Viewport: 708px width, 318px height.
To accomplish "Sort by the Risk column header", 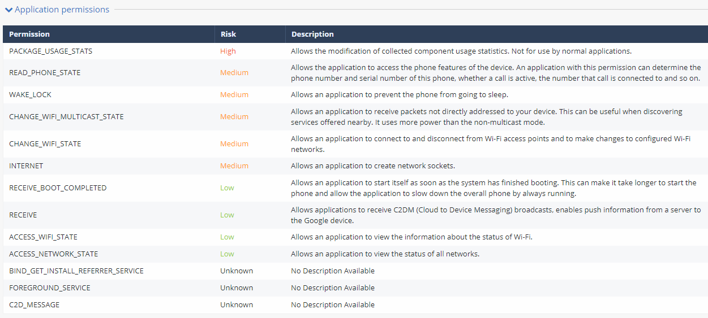I will coord(228,34).
